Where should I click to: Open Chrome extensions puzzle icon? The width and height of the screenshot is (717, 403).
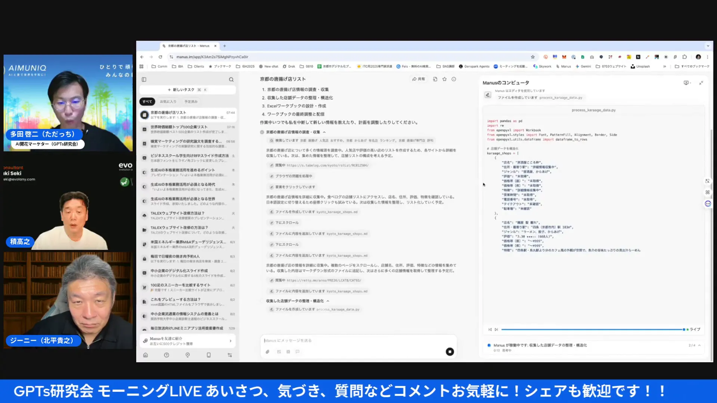685,57
